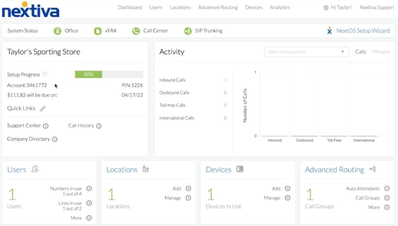Viewport: 398px width, 226px height.
Task: Click the Users panel person icon
Action: pos(35,169)
